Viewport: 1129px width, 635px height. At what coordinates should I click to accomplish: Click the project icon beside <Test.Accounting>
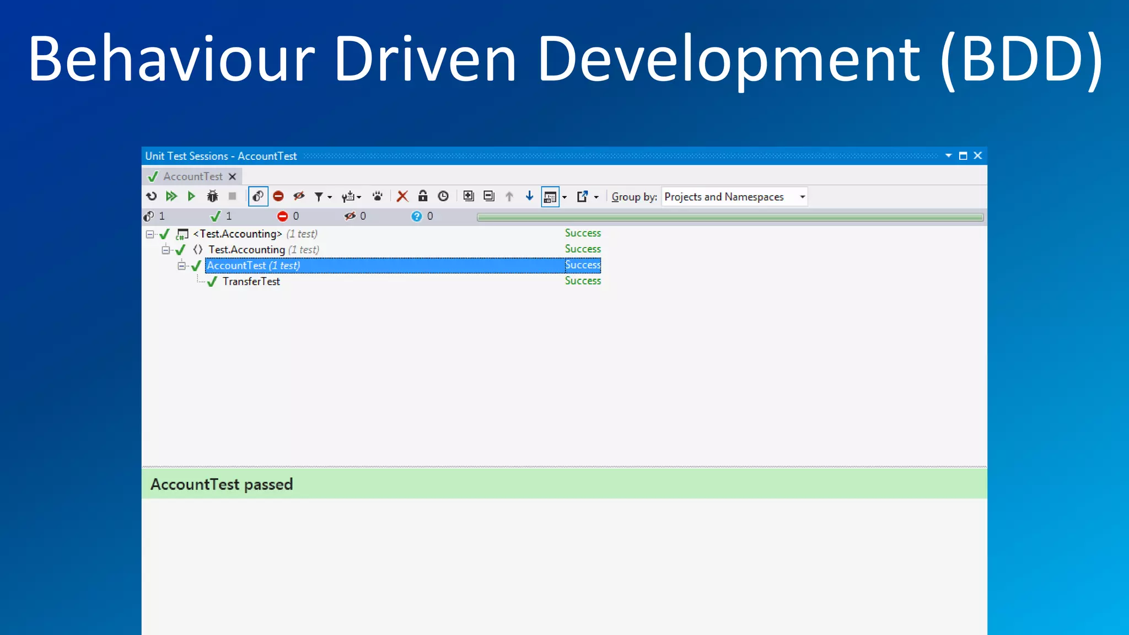click(182, 234)
